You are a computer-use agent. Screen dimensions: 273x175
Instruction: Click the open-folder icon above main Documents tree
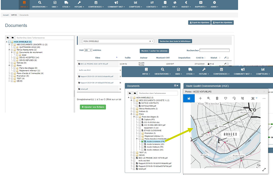coord(8,38)
